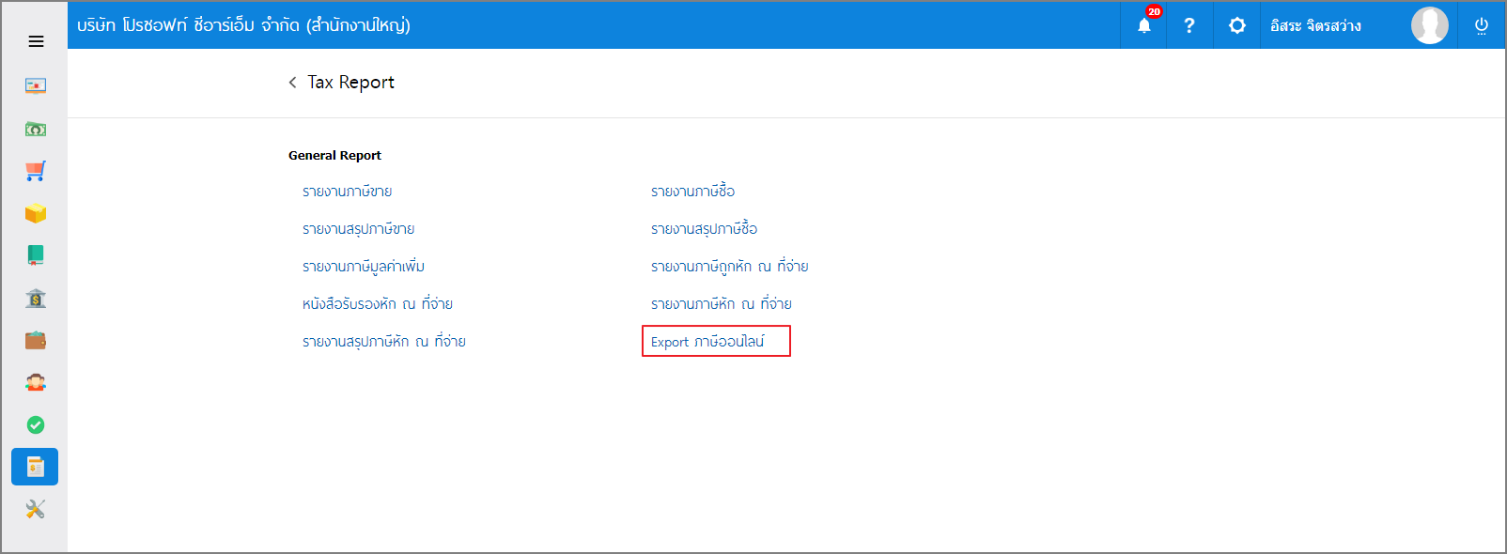1507x554 pixels.
Task: Open the green book ledger icon
Action: click(36, 255)
